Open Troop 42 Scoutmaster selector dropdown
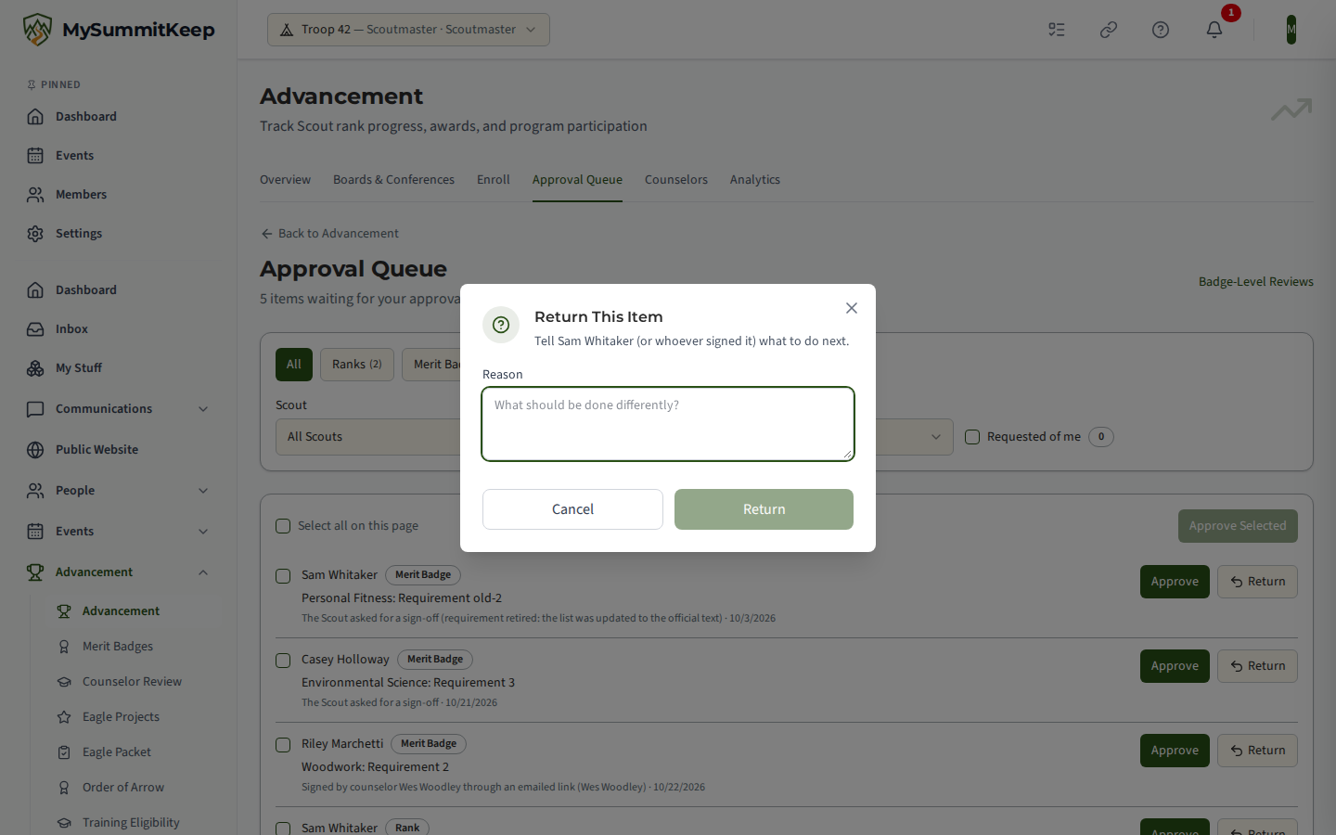Image resolution: width=1336 pixels, height=835 pixels. 408,30
